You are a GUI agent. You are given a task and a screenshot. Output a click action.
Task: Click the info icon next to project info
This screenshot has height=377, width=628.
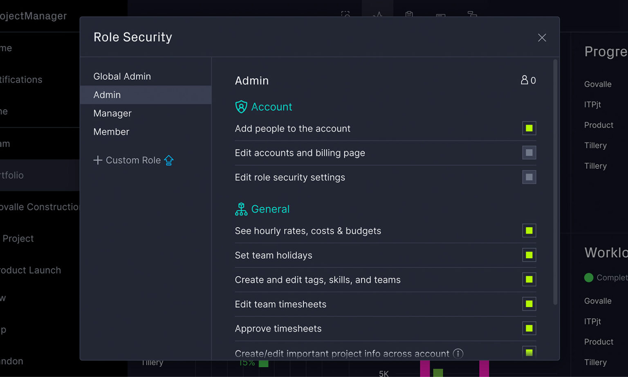(x=458, y=353)
